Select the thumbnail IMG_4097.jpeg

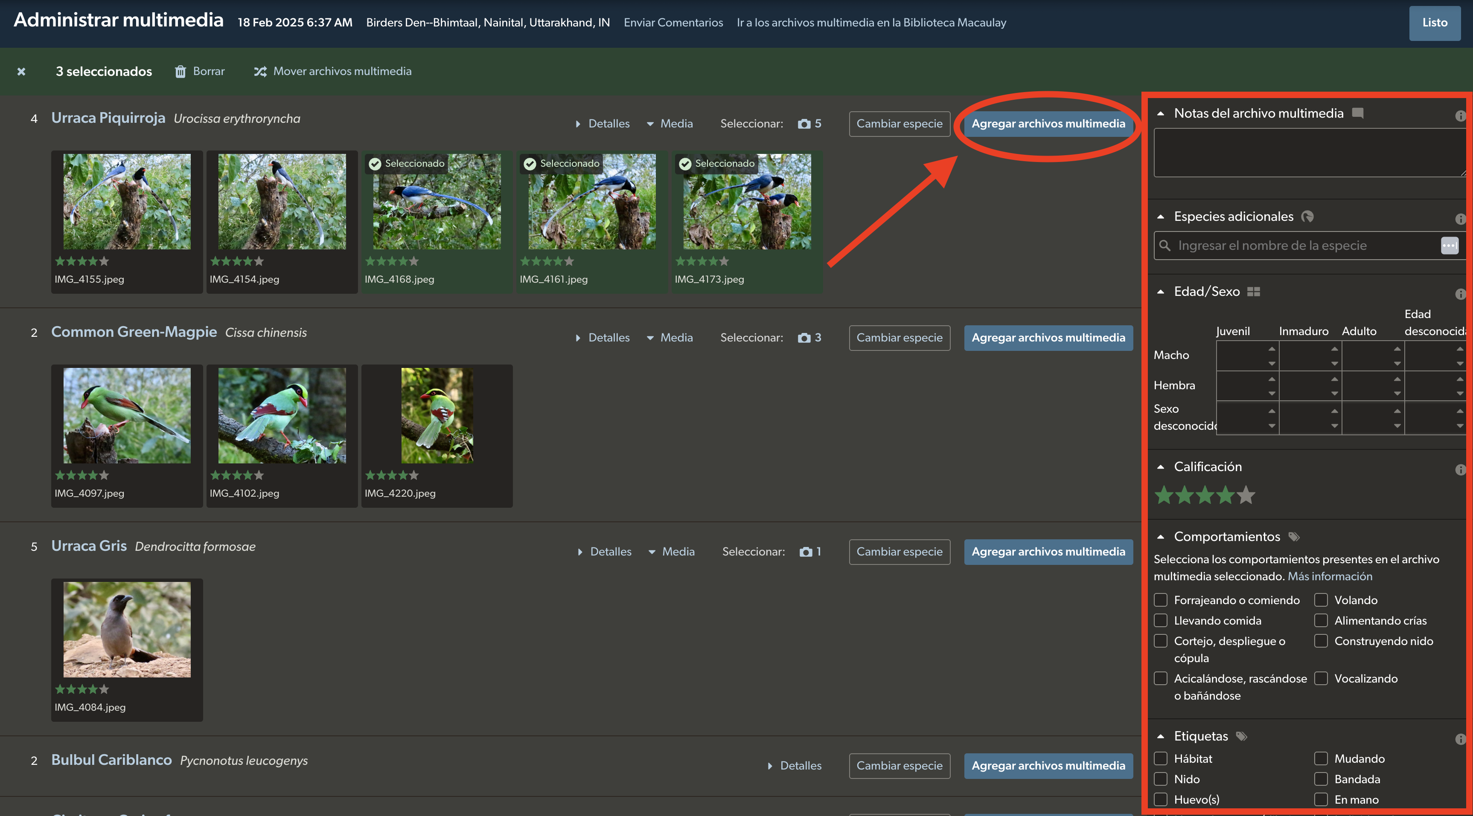click(126, 415)
